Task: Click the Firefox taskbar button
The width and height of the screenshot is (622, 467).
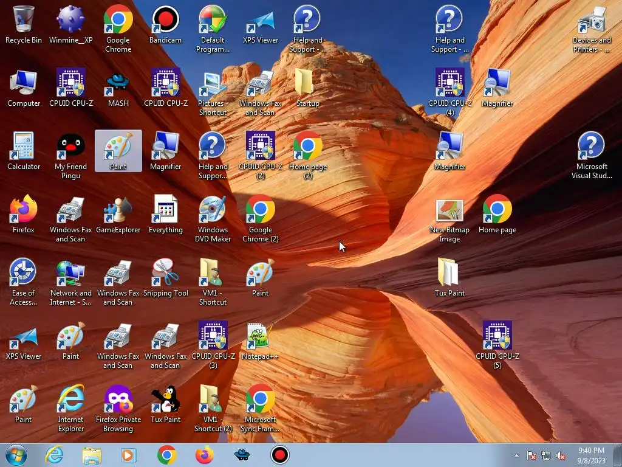Action: 204,455
